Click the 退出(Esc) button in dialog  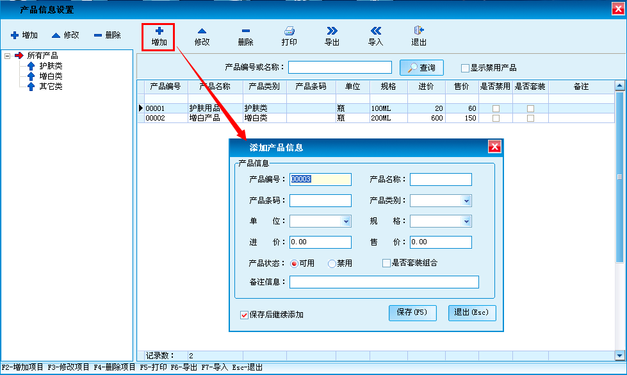(472, 313)
